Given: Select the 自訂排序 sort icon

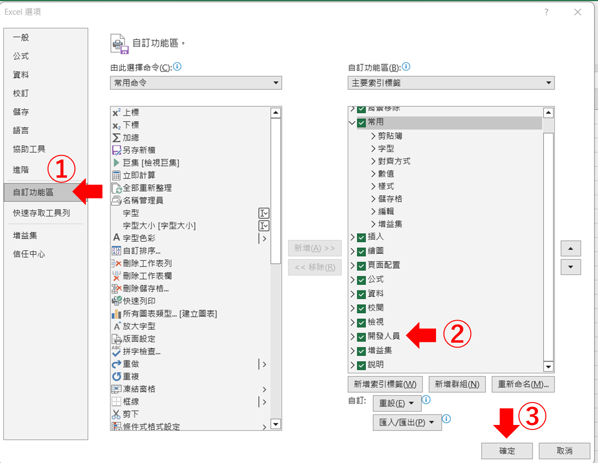Looking at the screenshot, I should 116,251.
